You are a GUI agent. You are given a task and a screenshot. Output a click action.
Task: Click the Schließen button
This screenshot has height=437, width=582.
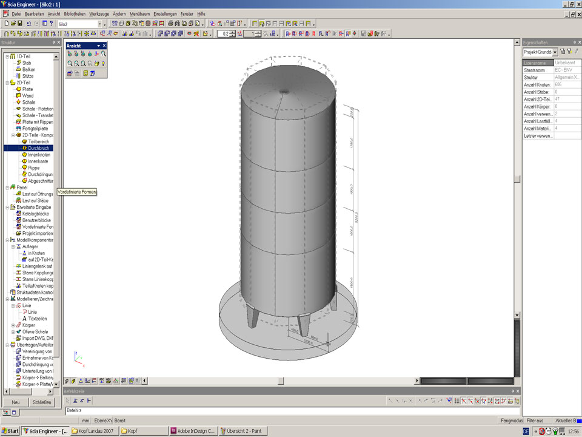click(42, 402)
